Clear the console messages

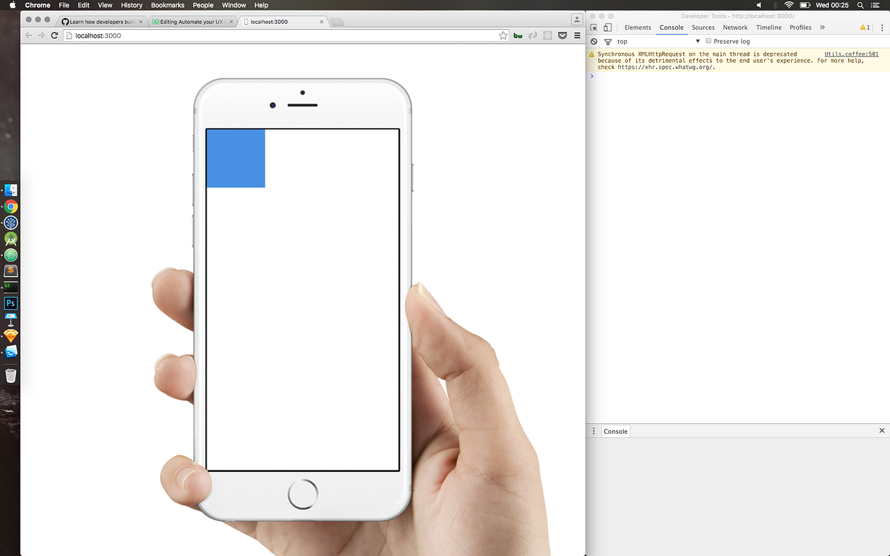[594, 41]
